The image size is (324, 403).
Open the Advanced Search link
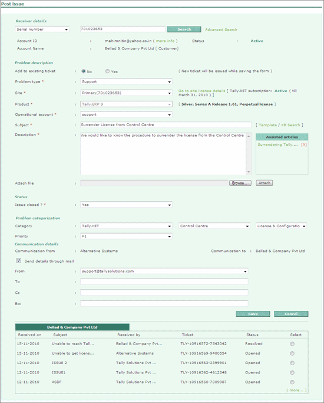[221, 30]
